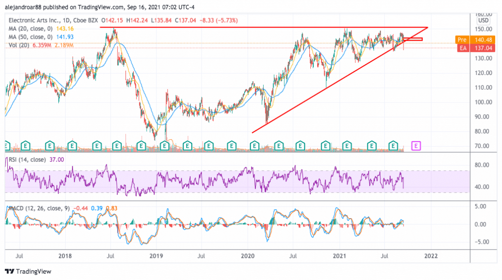502x280 pixels.
Task: Click the 2019 label on time axis
Action: (x=156, y=256)
